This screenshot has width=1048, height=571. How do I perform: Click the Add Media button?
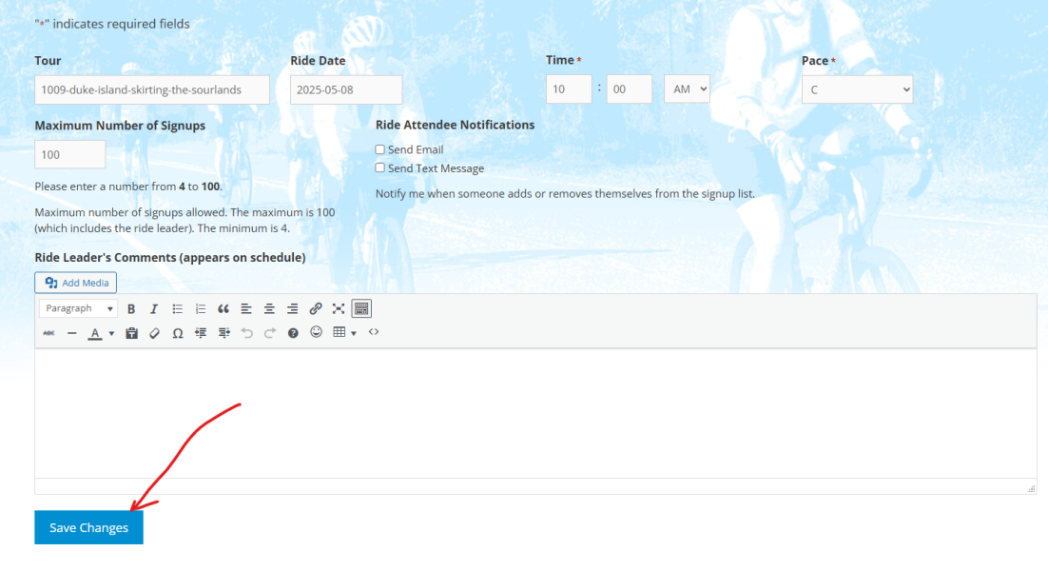click(76, 283)
